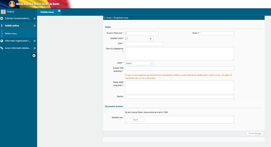
Task: Expand the Solicitari licente/autorizatii menu
Action: point(34,18)
